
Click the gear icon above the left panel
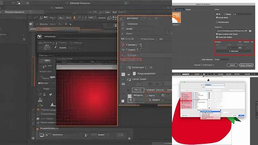(x=31, y=24)
